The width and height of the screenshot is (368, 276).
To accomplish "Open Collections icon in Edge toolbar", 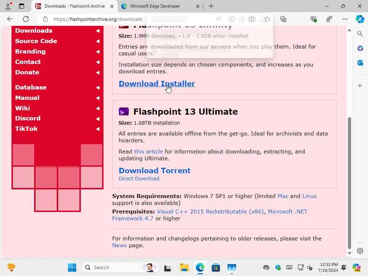I will (283, 19).
